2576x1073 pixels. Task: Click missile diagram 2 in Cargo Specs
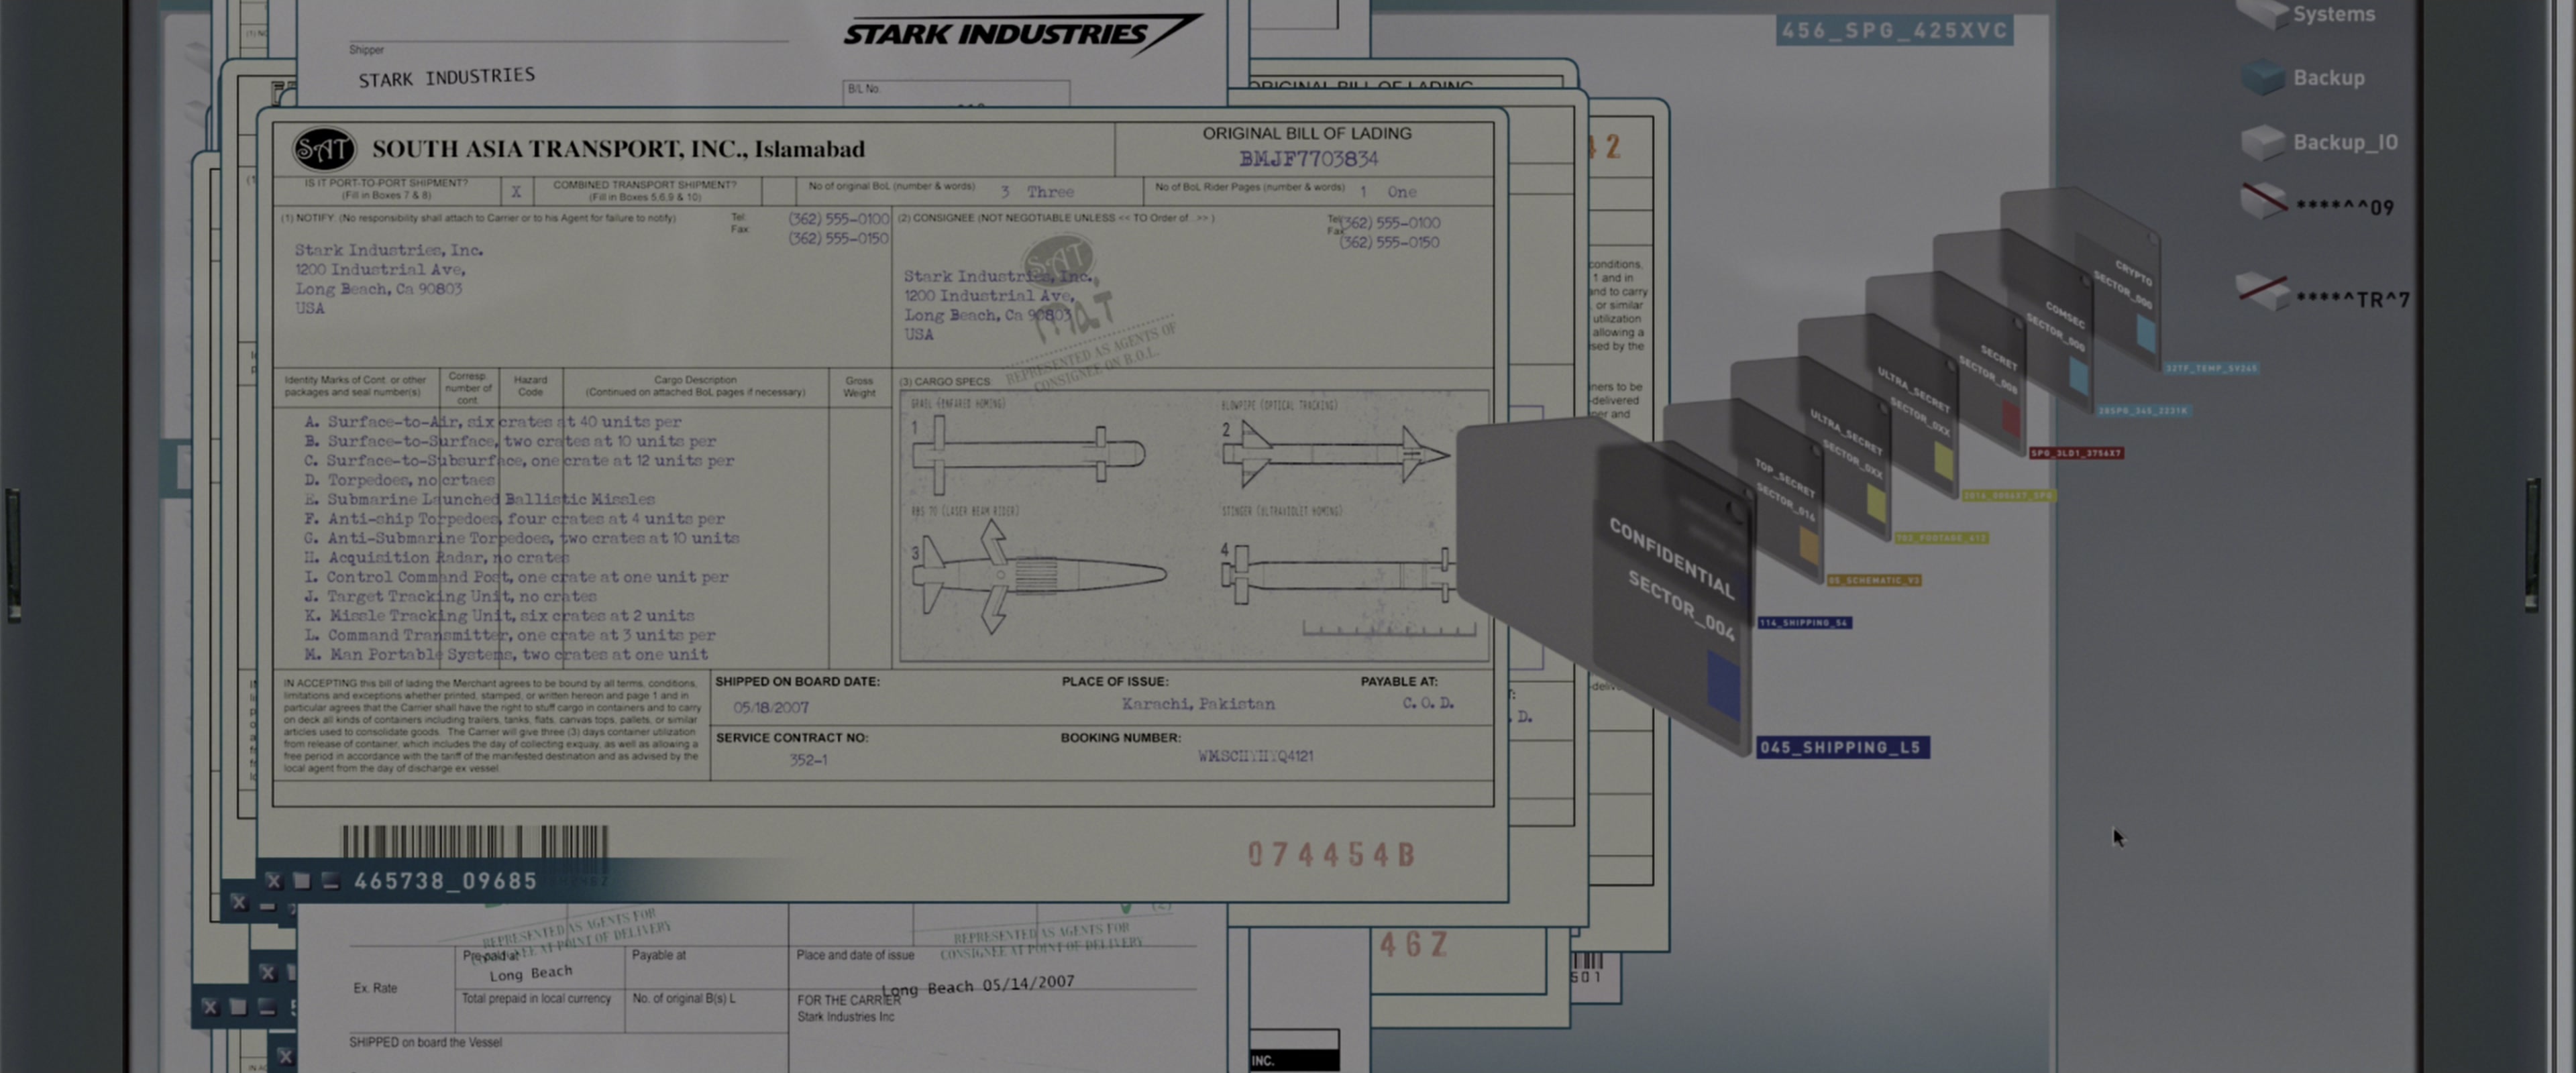(1335, 454)
